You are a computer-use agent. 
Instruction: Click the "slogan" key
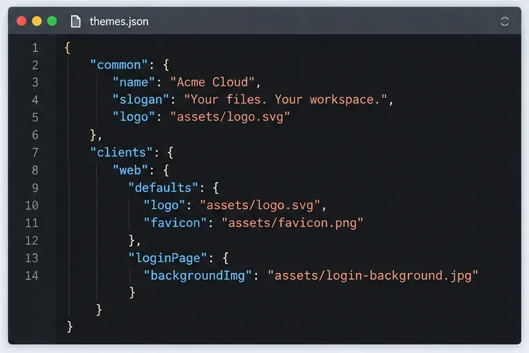tap(141, 100)
